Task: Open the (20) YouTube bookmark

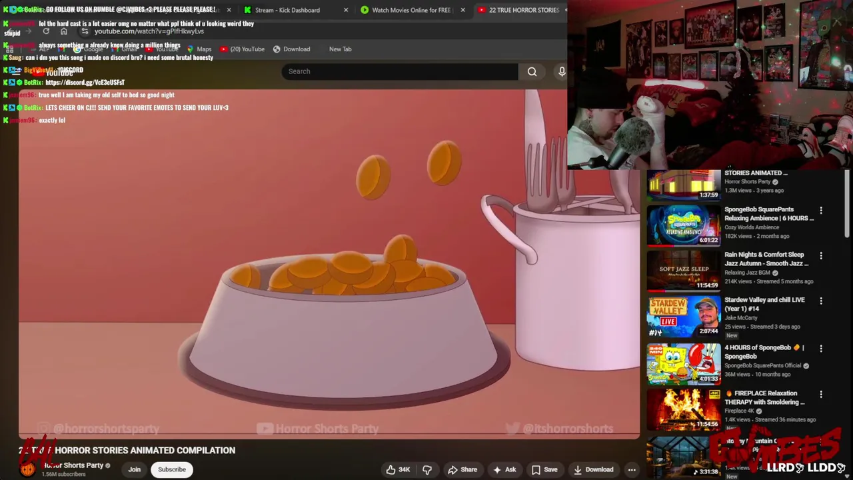Action: pos(243,49)
